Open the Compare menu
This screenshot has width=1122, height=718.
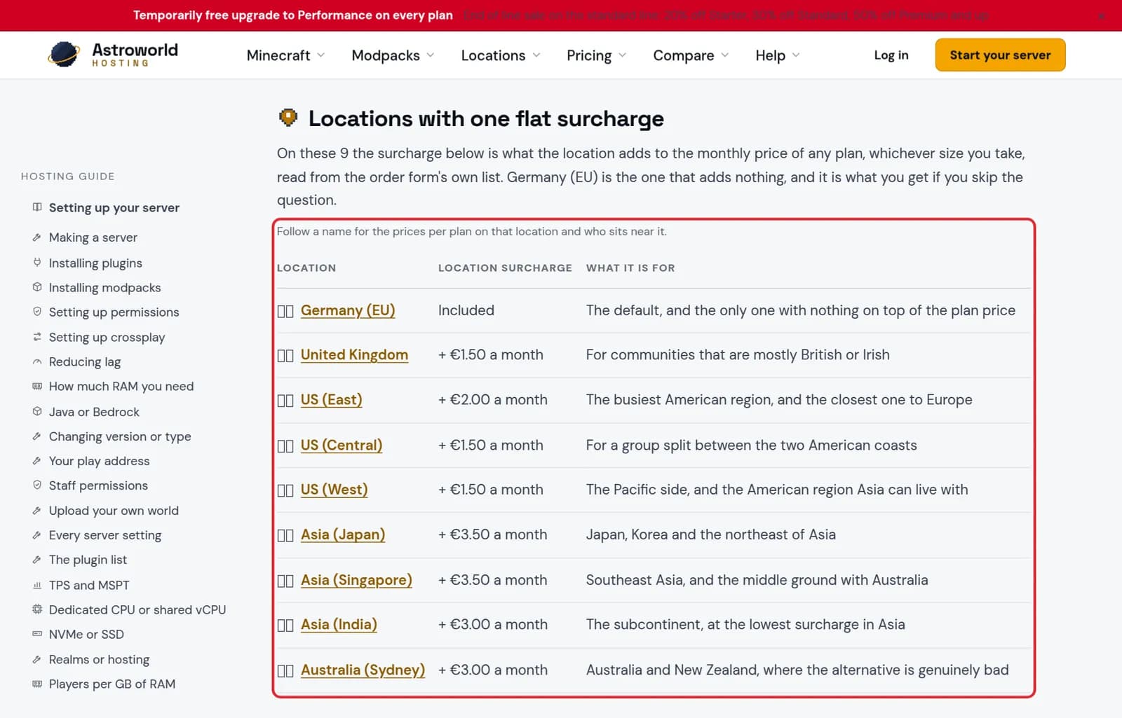tap(691, 55)
